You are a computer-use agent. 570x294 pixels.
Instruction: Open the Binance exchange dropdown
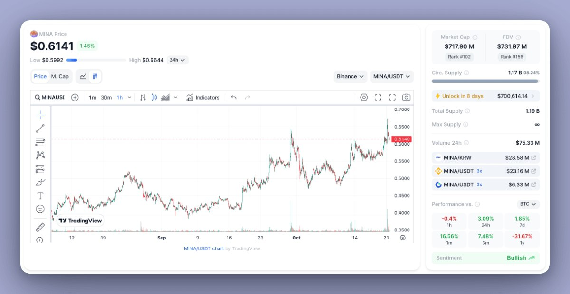350,76
